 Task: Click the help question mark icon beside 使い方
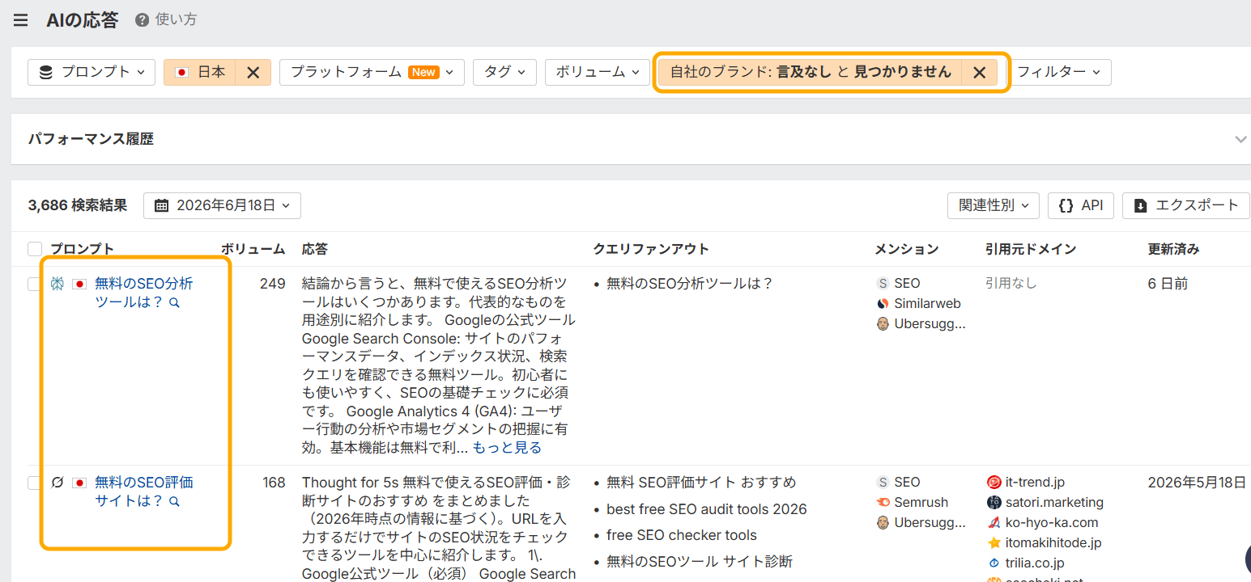pos(142,20)
